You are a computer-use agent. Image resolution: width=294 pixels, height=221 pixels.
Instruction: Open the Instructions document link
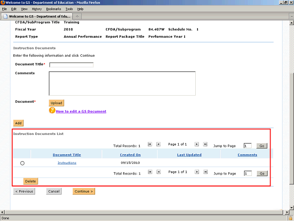coord(67,163)
